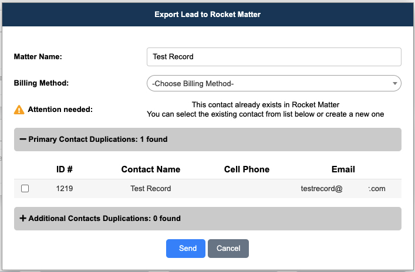Click the Cancel button
This screenshot has height=272, width=415.
tap(228, 249)
